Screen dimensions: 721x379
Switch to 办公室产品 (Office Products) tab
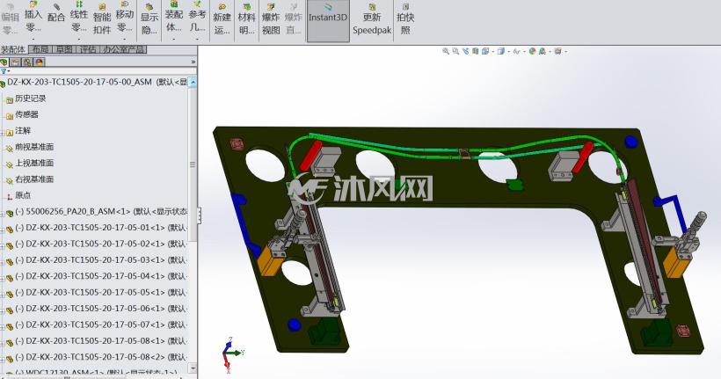point(124,49)
